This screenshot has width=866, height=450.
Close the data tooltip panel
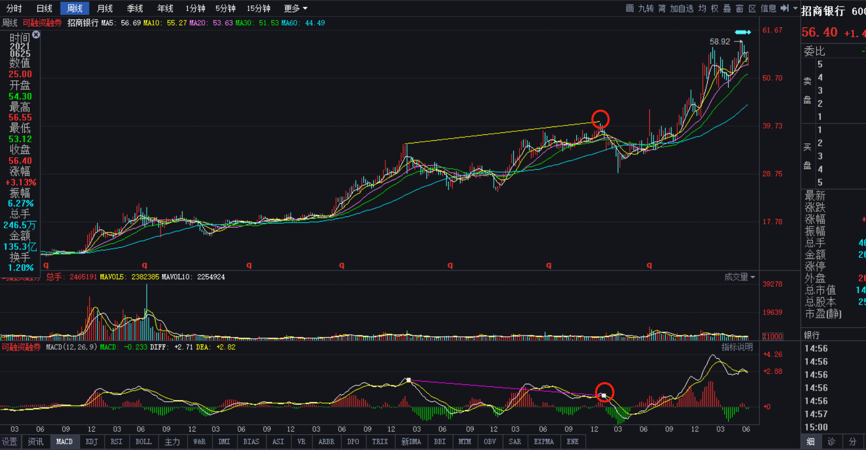click(x=36, y=35)
